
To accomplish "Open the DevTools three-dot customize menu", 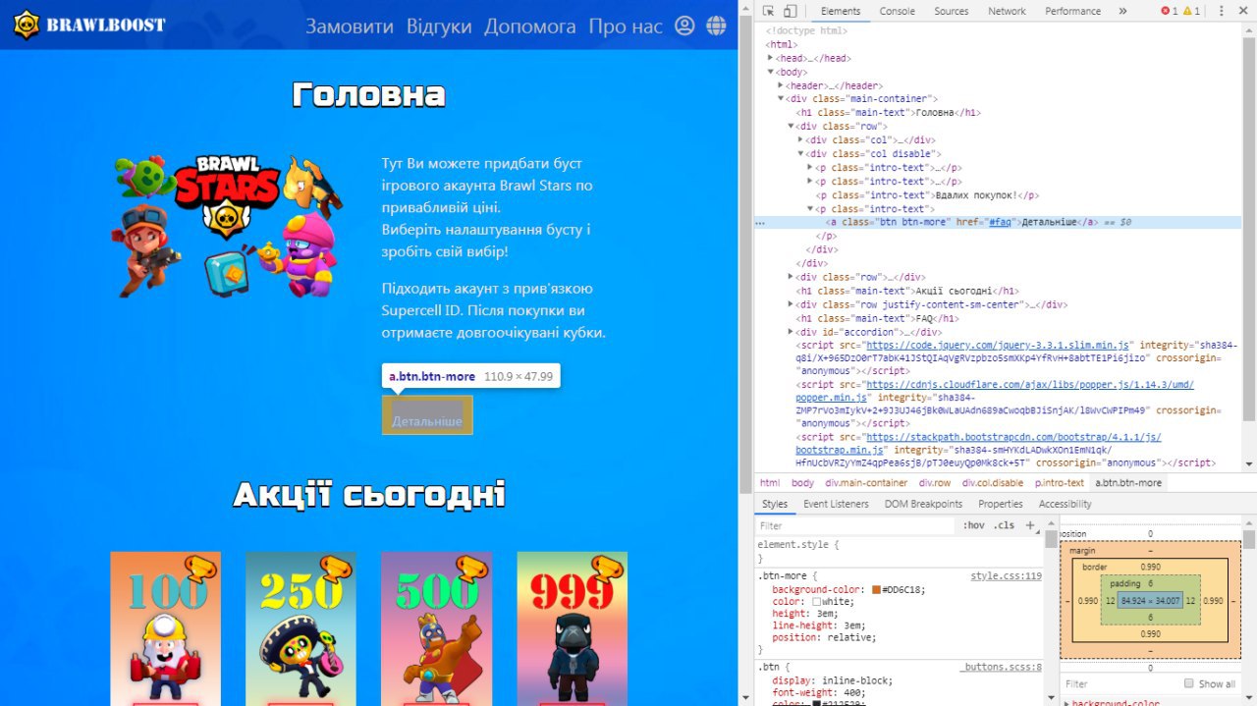I will coord(1221,11).
